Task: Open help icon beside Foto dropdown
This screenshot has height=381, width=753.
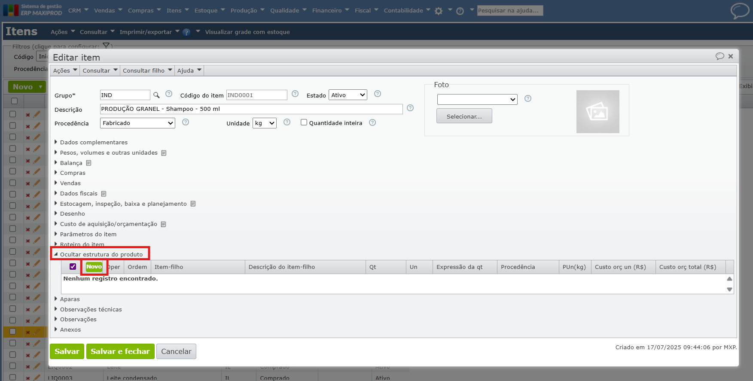Action: (528, 98)
